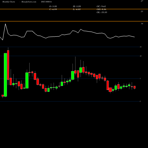This screenshot has height=148, width=148.
Task: Click the upper axis label '21'
Action: pos(142,12)
